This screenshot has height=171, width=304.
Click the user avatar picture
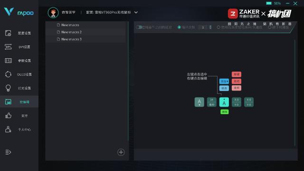(x=53, y=13)
